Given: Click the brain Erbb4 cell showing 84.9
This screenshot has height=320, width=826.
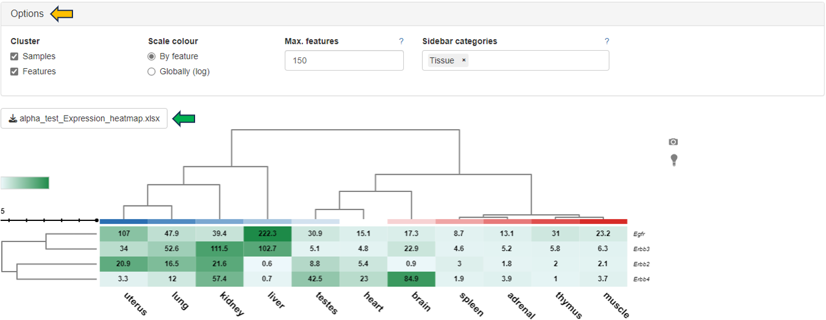Looking at the screenshot, I should pos(411,280).
